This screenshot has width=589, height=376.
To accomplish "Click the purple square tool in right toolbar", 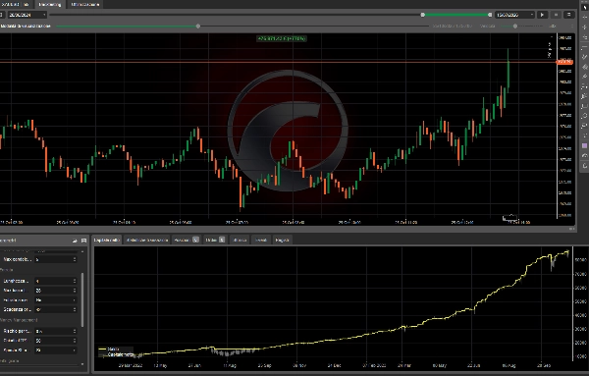I will click(x=584, y=145).
